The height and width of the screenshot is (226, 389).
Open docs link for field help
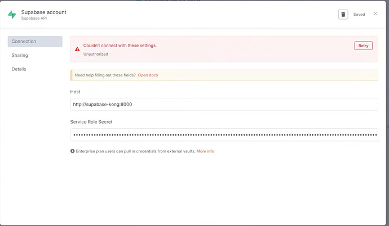(x=148, y=75)
